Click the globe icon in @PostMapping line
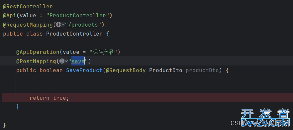The width and height of the screenshot is (293, 130). click(x=62, y=61)
